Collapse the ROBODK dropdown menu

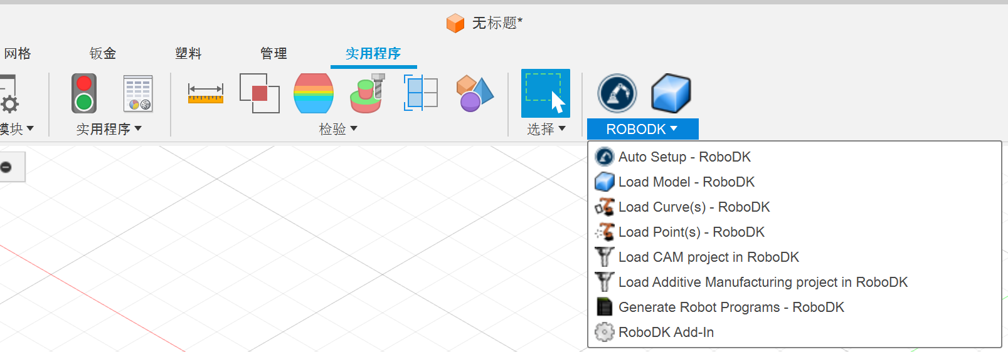tap(642, 129)
